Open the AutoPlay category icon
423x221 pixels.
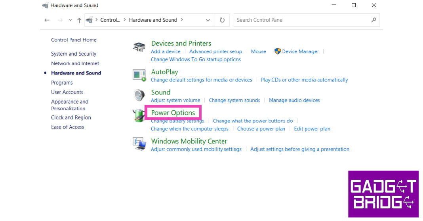[139, 75]
